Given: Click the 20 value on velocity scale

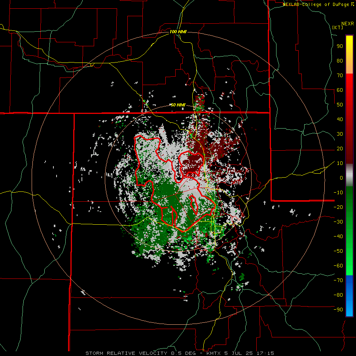Looking at the screenshot, I should (x=340, y=149).
